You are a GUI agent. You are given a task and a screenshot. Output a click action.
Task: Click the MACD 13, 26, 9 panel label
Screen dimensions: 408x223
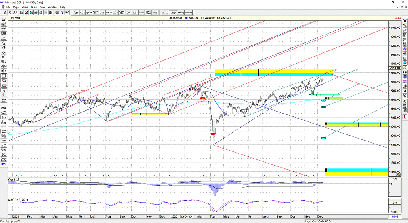tap(18, 200)
